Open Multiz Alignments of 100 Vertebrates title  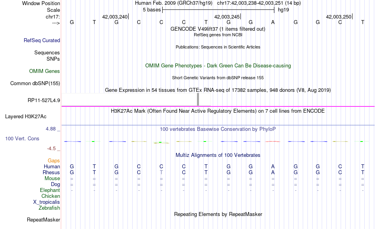[218, 155]
